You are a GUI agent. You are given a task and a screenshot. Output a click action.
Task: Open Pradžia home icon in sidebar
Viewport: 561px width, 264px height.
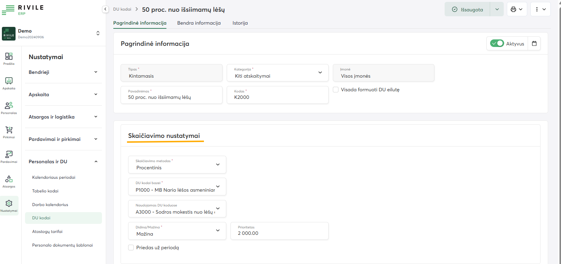point(9,57)
